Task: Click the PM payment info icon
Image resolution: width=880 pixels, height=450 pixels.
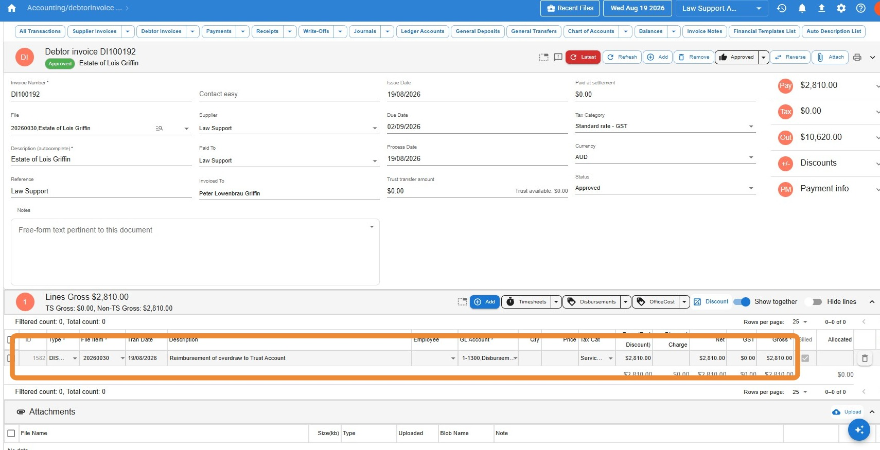Action: (x=785, y=189)
